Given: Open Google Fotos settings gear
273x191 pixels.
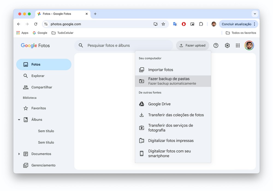Looking at the screenshot, I should (227, 46).
